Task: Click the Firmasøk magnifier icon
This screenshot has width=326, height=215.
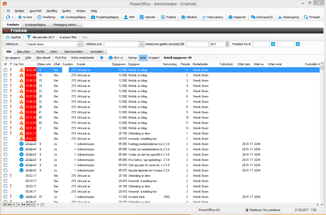Action: tap(306, 17)
